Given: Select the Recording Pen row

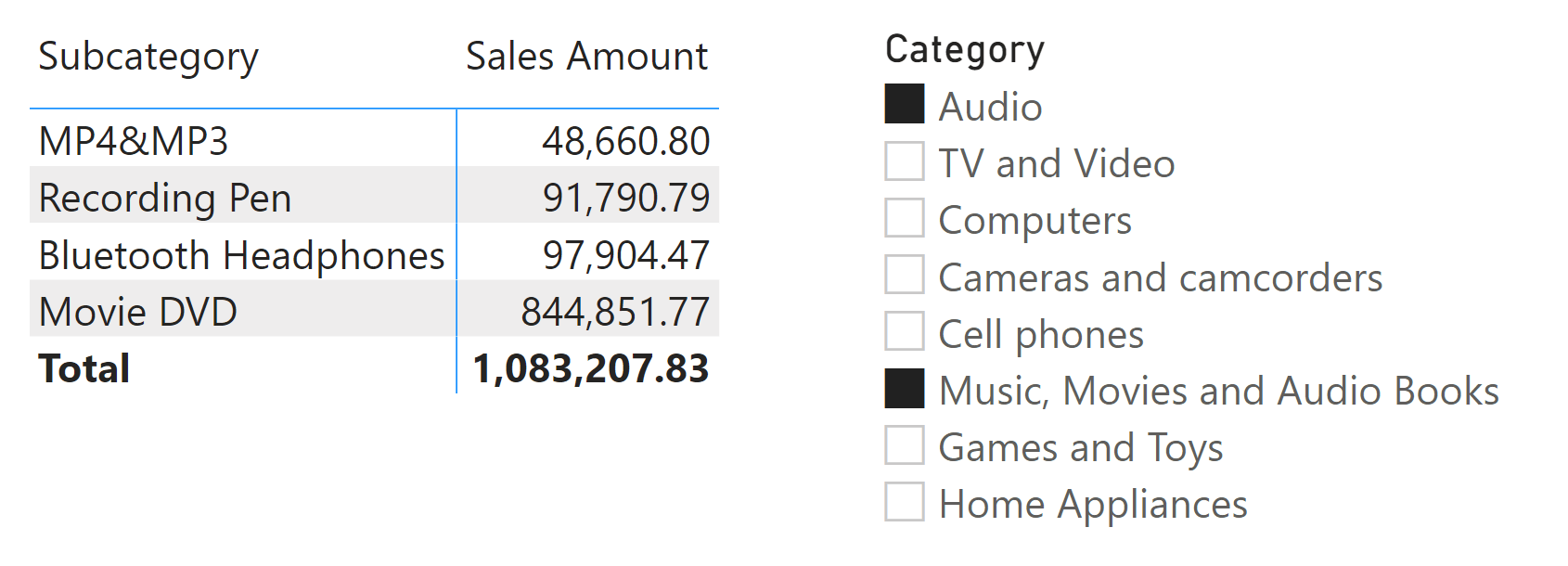Looking at the screenshot, I should click(x=374, y=195).
